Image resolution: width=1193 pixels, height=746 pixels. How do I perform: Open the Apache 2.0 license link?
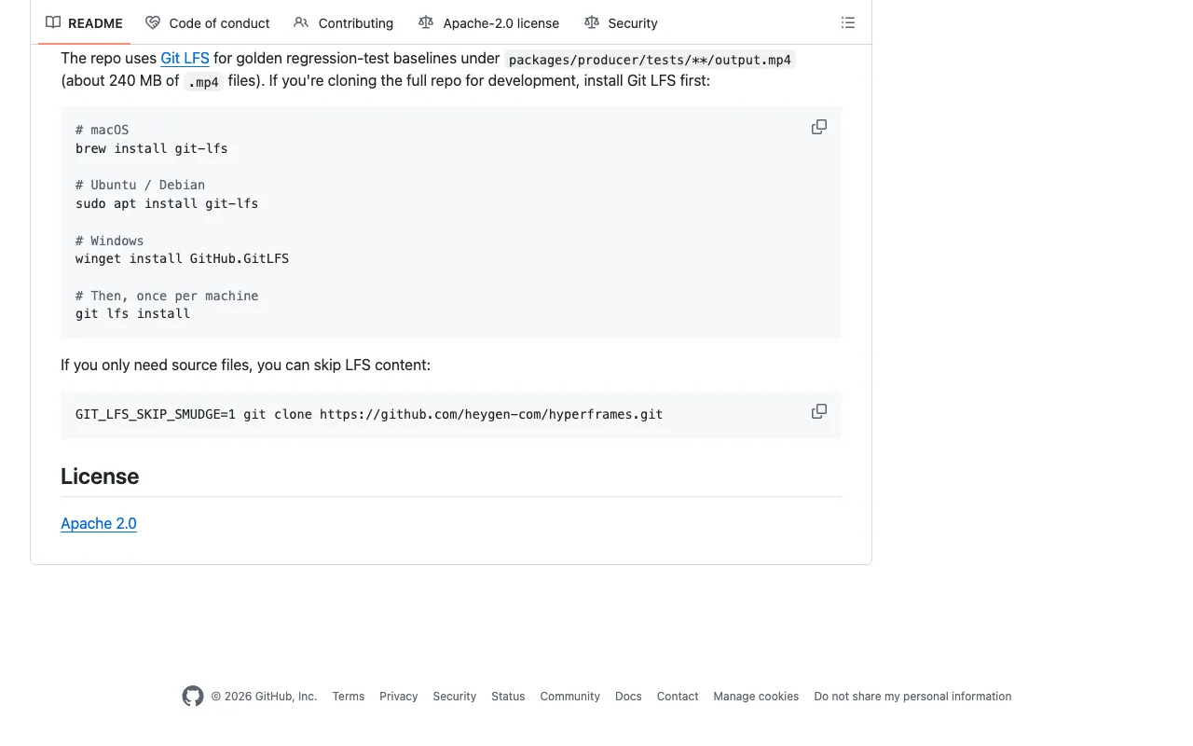pyautogui.click(x=99, y=523)
